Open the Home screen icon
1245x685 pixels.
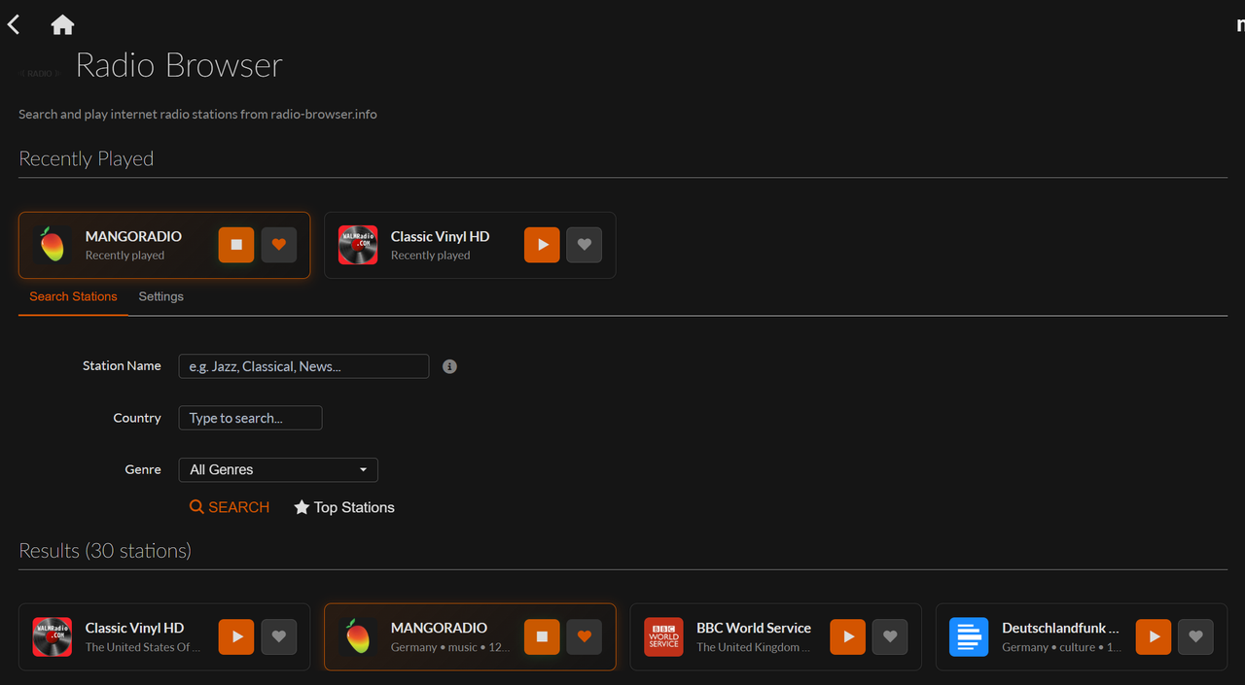[62, 24]
